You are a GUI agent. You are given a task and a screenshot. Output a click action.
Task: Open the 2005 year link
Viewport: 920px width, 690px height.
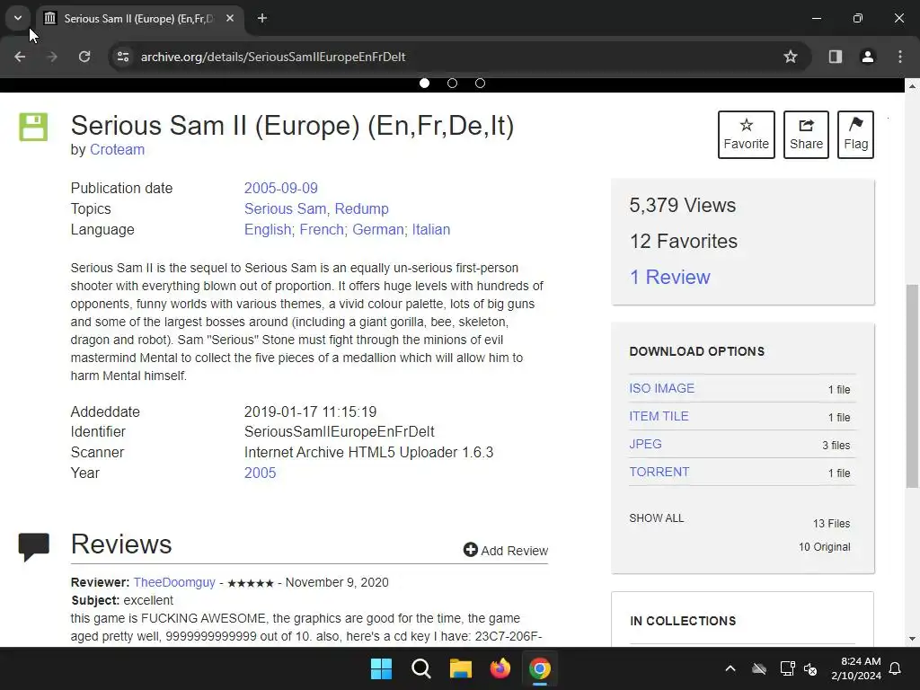[x=260, y=473]
